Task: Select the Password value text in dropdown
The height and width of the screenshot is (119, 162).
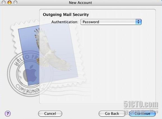Action: 91,22
